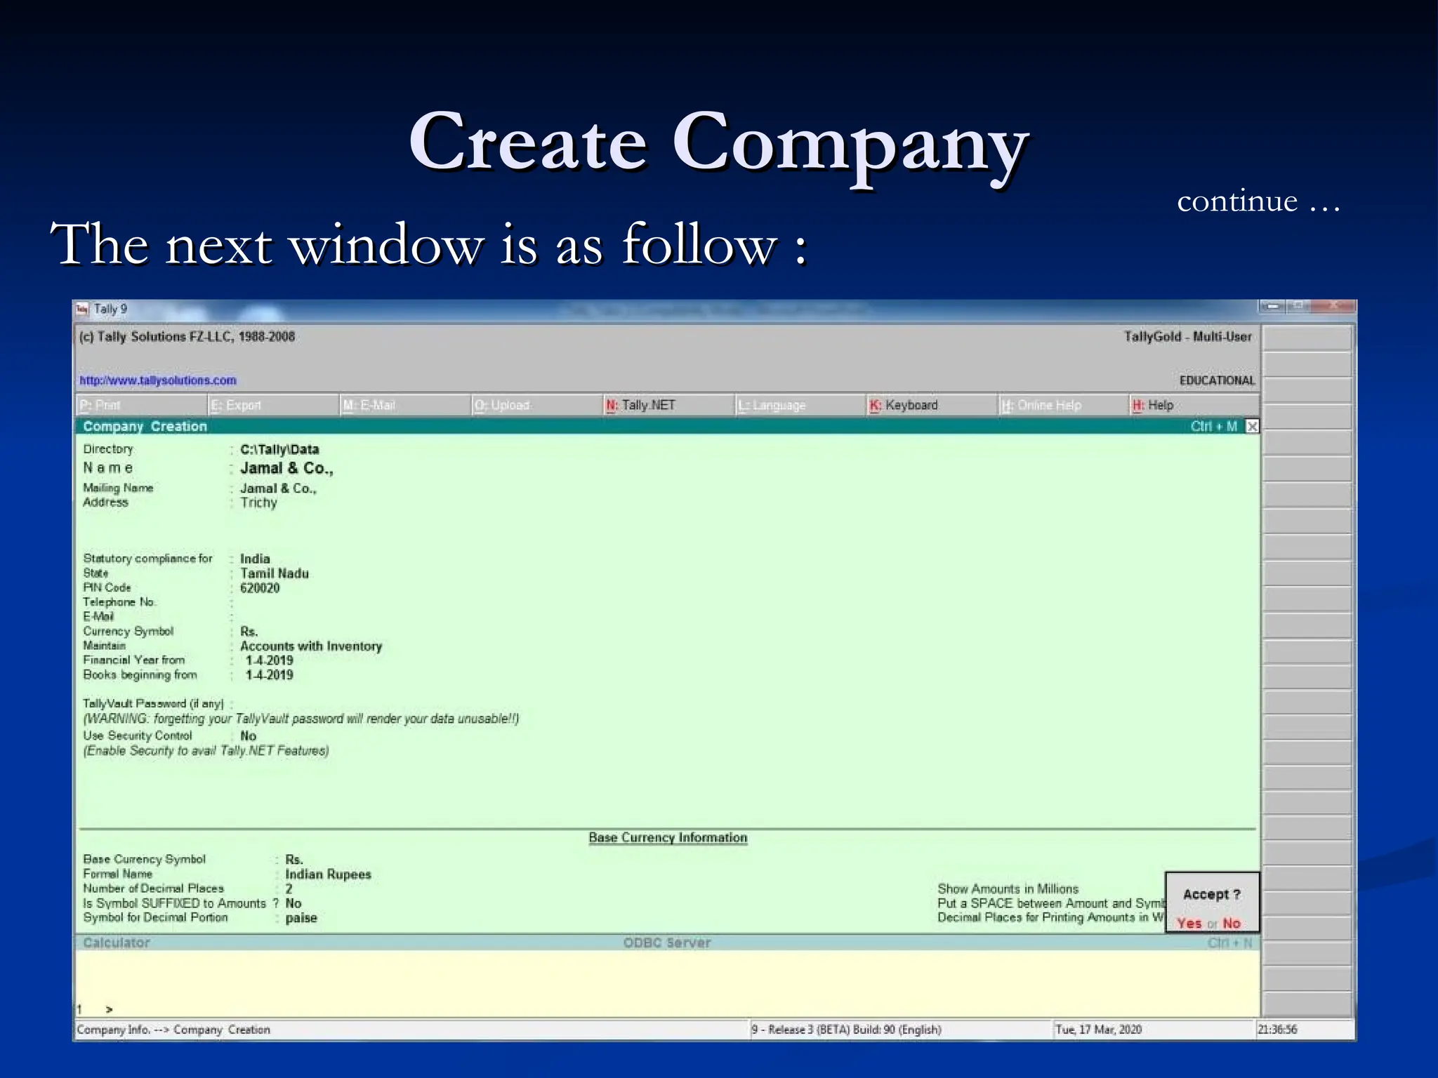This screenshot has width=1438, height=1078.
Task: Click the Base Currency Information heading
Action: point(668,837)
